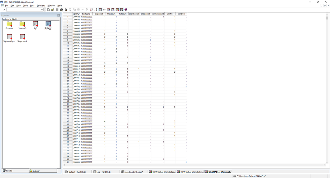Click the New document toolbar icon
The image size is (330, 178).
49,10
